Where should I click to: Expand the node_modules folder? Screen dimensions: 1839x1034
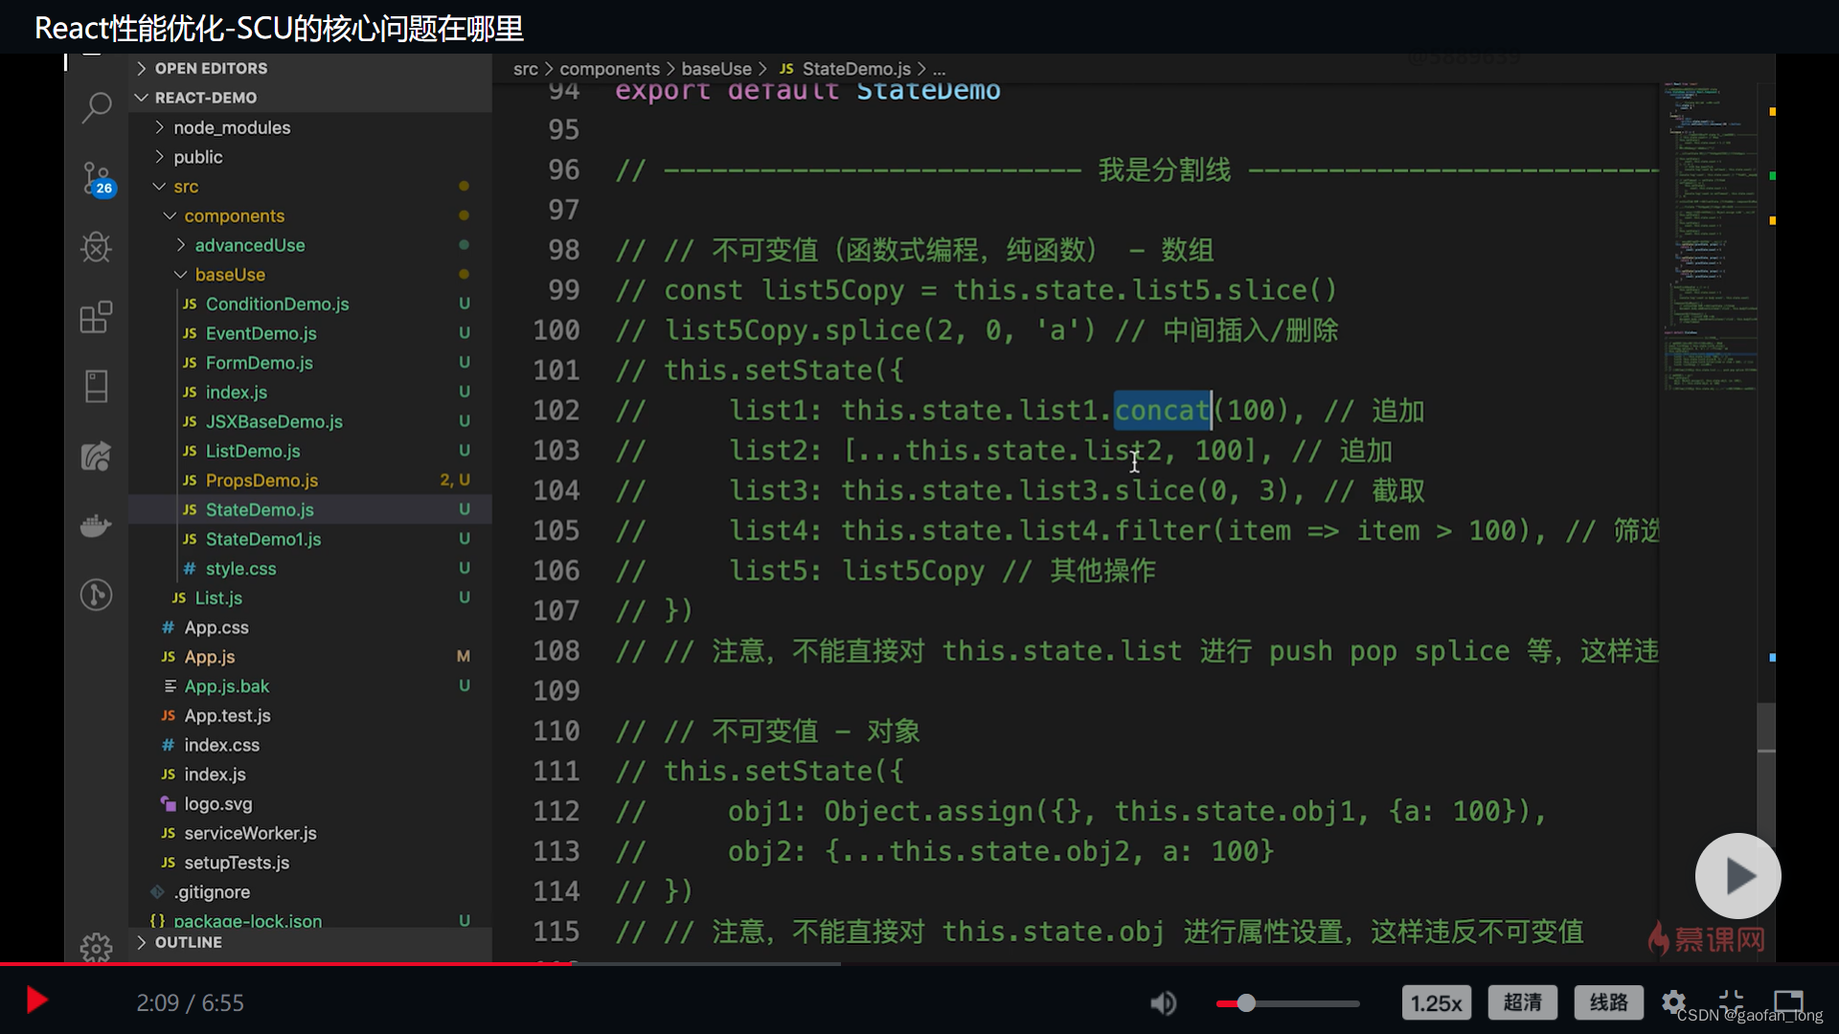tap(231, 127)
